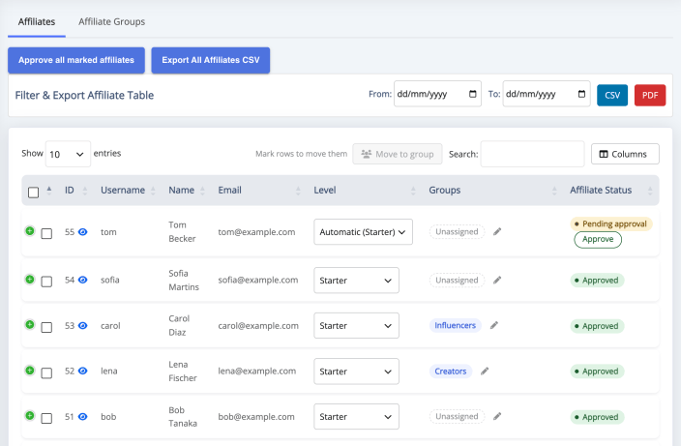The height and width of the screenshot is (446, 681).
Task: View affiliate 53 via eye icon
Action: click(82, 326)
